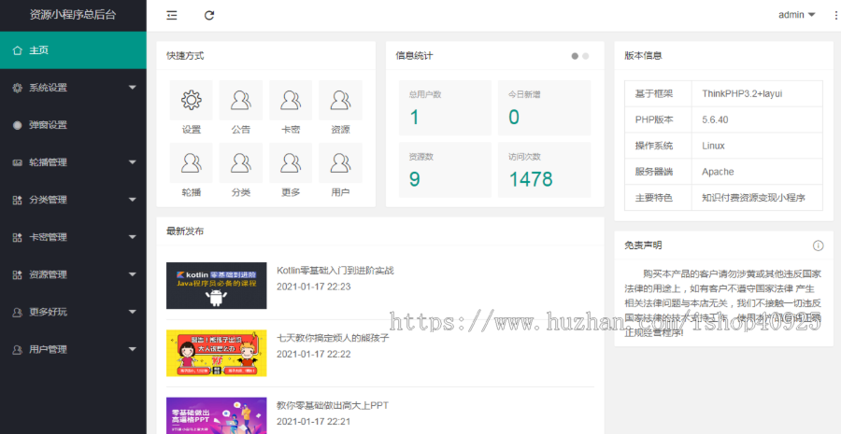The height and width of the screenshot is (434, 841).
Task: Click the 今日新增 stat card
Action: point(545,107)
